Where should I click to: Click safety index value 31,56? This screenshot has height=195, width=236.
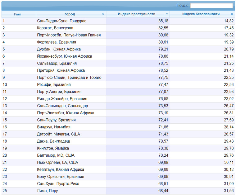pos(229,191)
